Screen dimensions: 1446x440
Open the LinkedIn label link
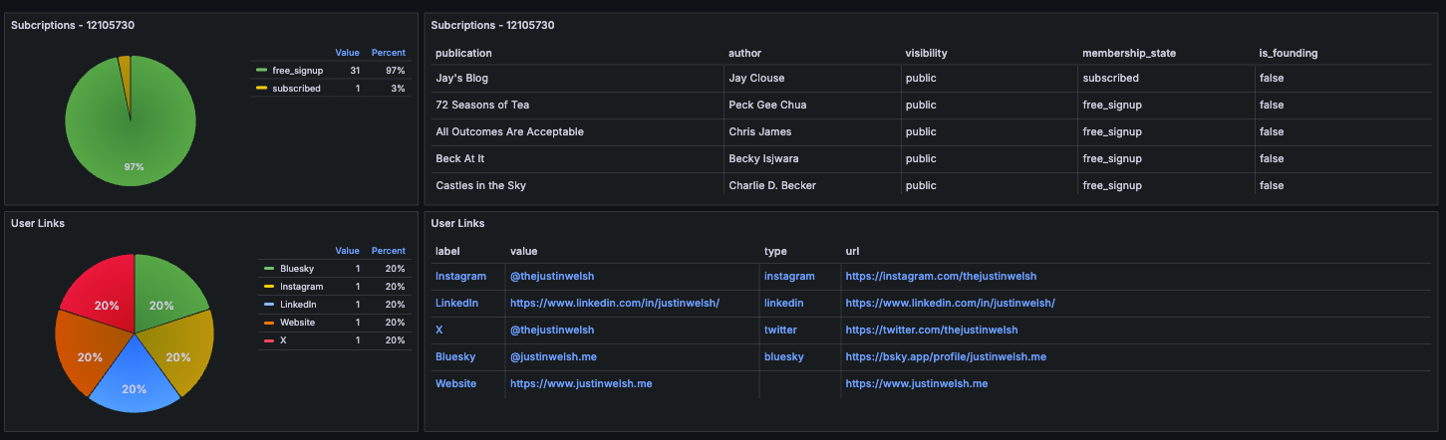(456, 303)
